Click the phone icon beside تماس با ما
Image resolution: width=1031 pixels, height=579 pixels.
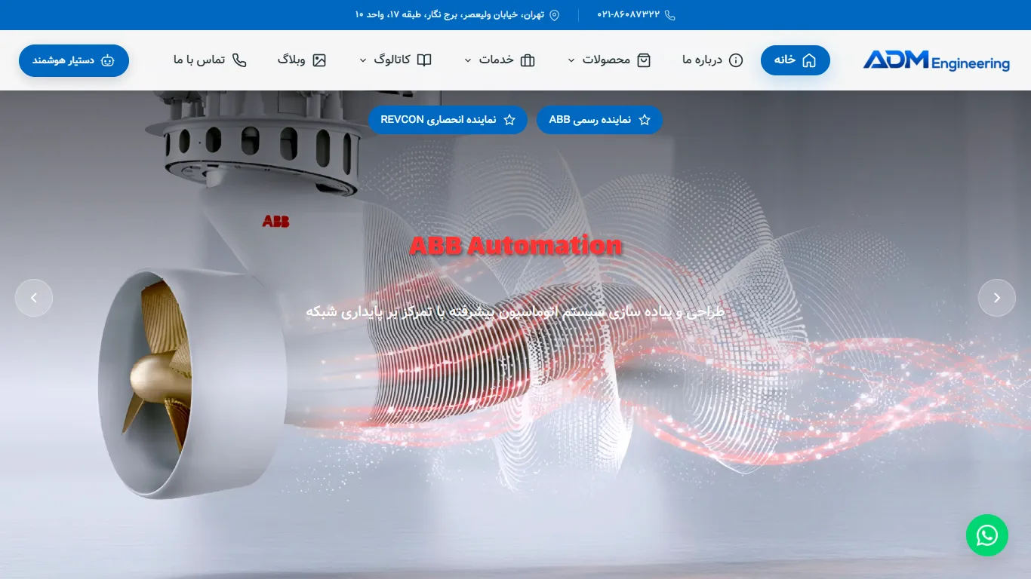pos(239,60)
